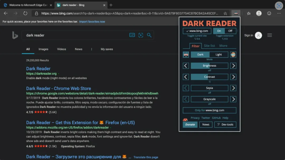
Task: Click the browser Back arrow
Action: click(x=6, y=13)
